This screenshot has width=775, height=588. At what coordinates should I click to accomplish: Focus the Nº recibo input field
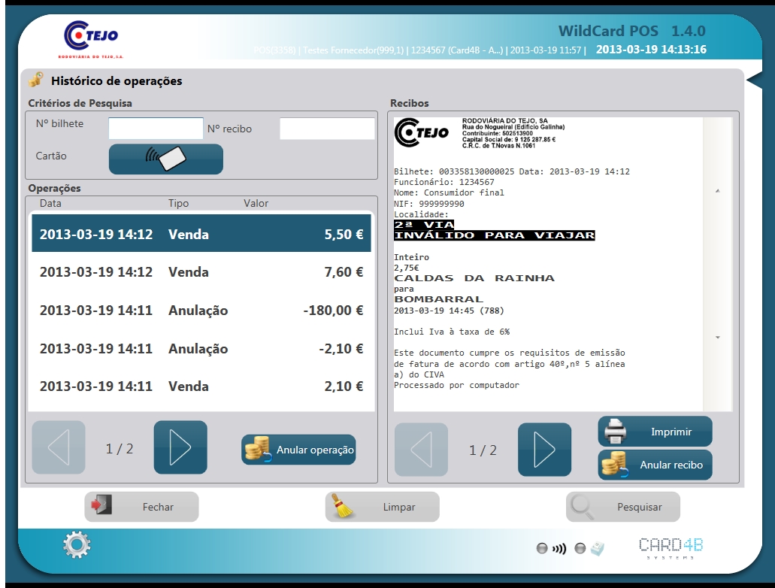click(x=327, y=129)
